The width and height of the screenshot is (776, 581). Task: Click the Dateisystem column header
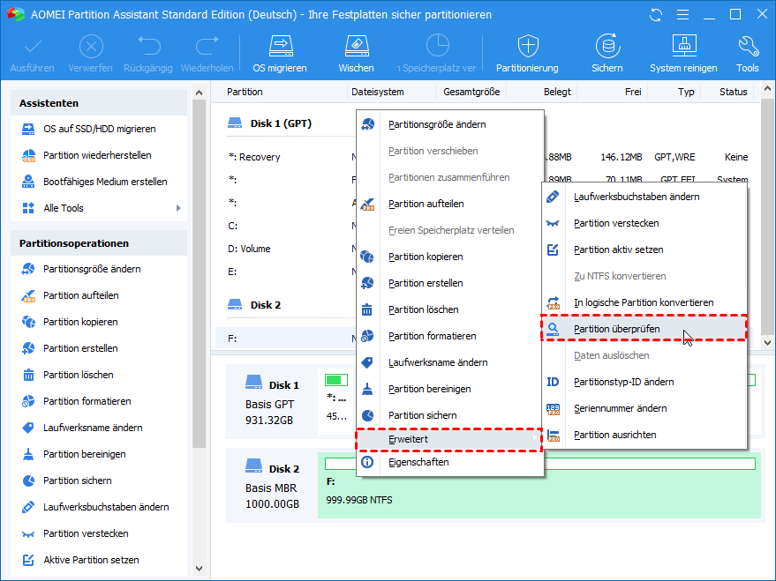378,92
